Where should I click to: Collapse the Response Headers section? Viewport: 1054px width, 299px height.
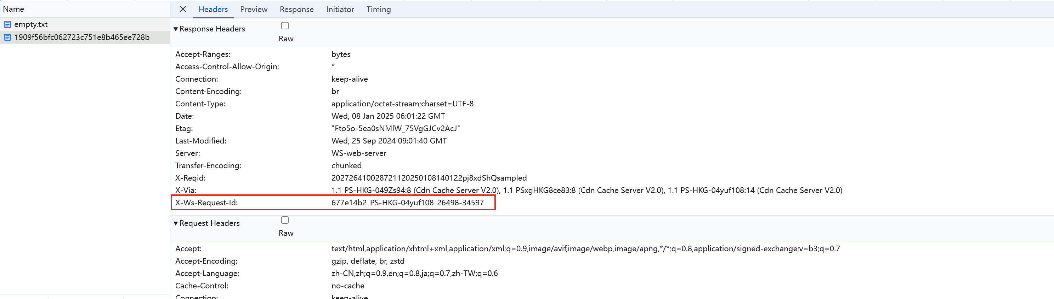(x=176, y=29)
